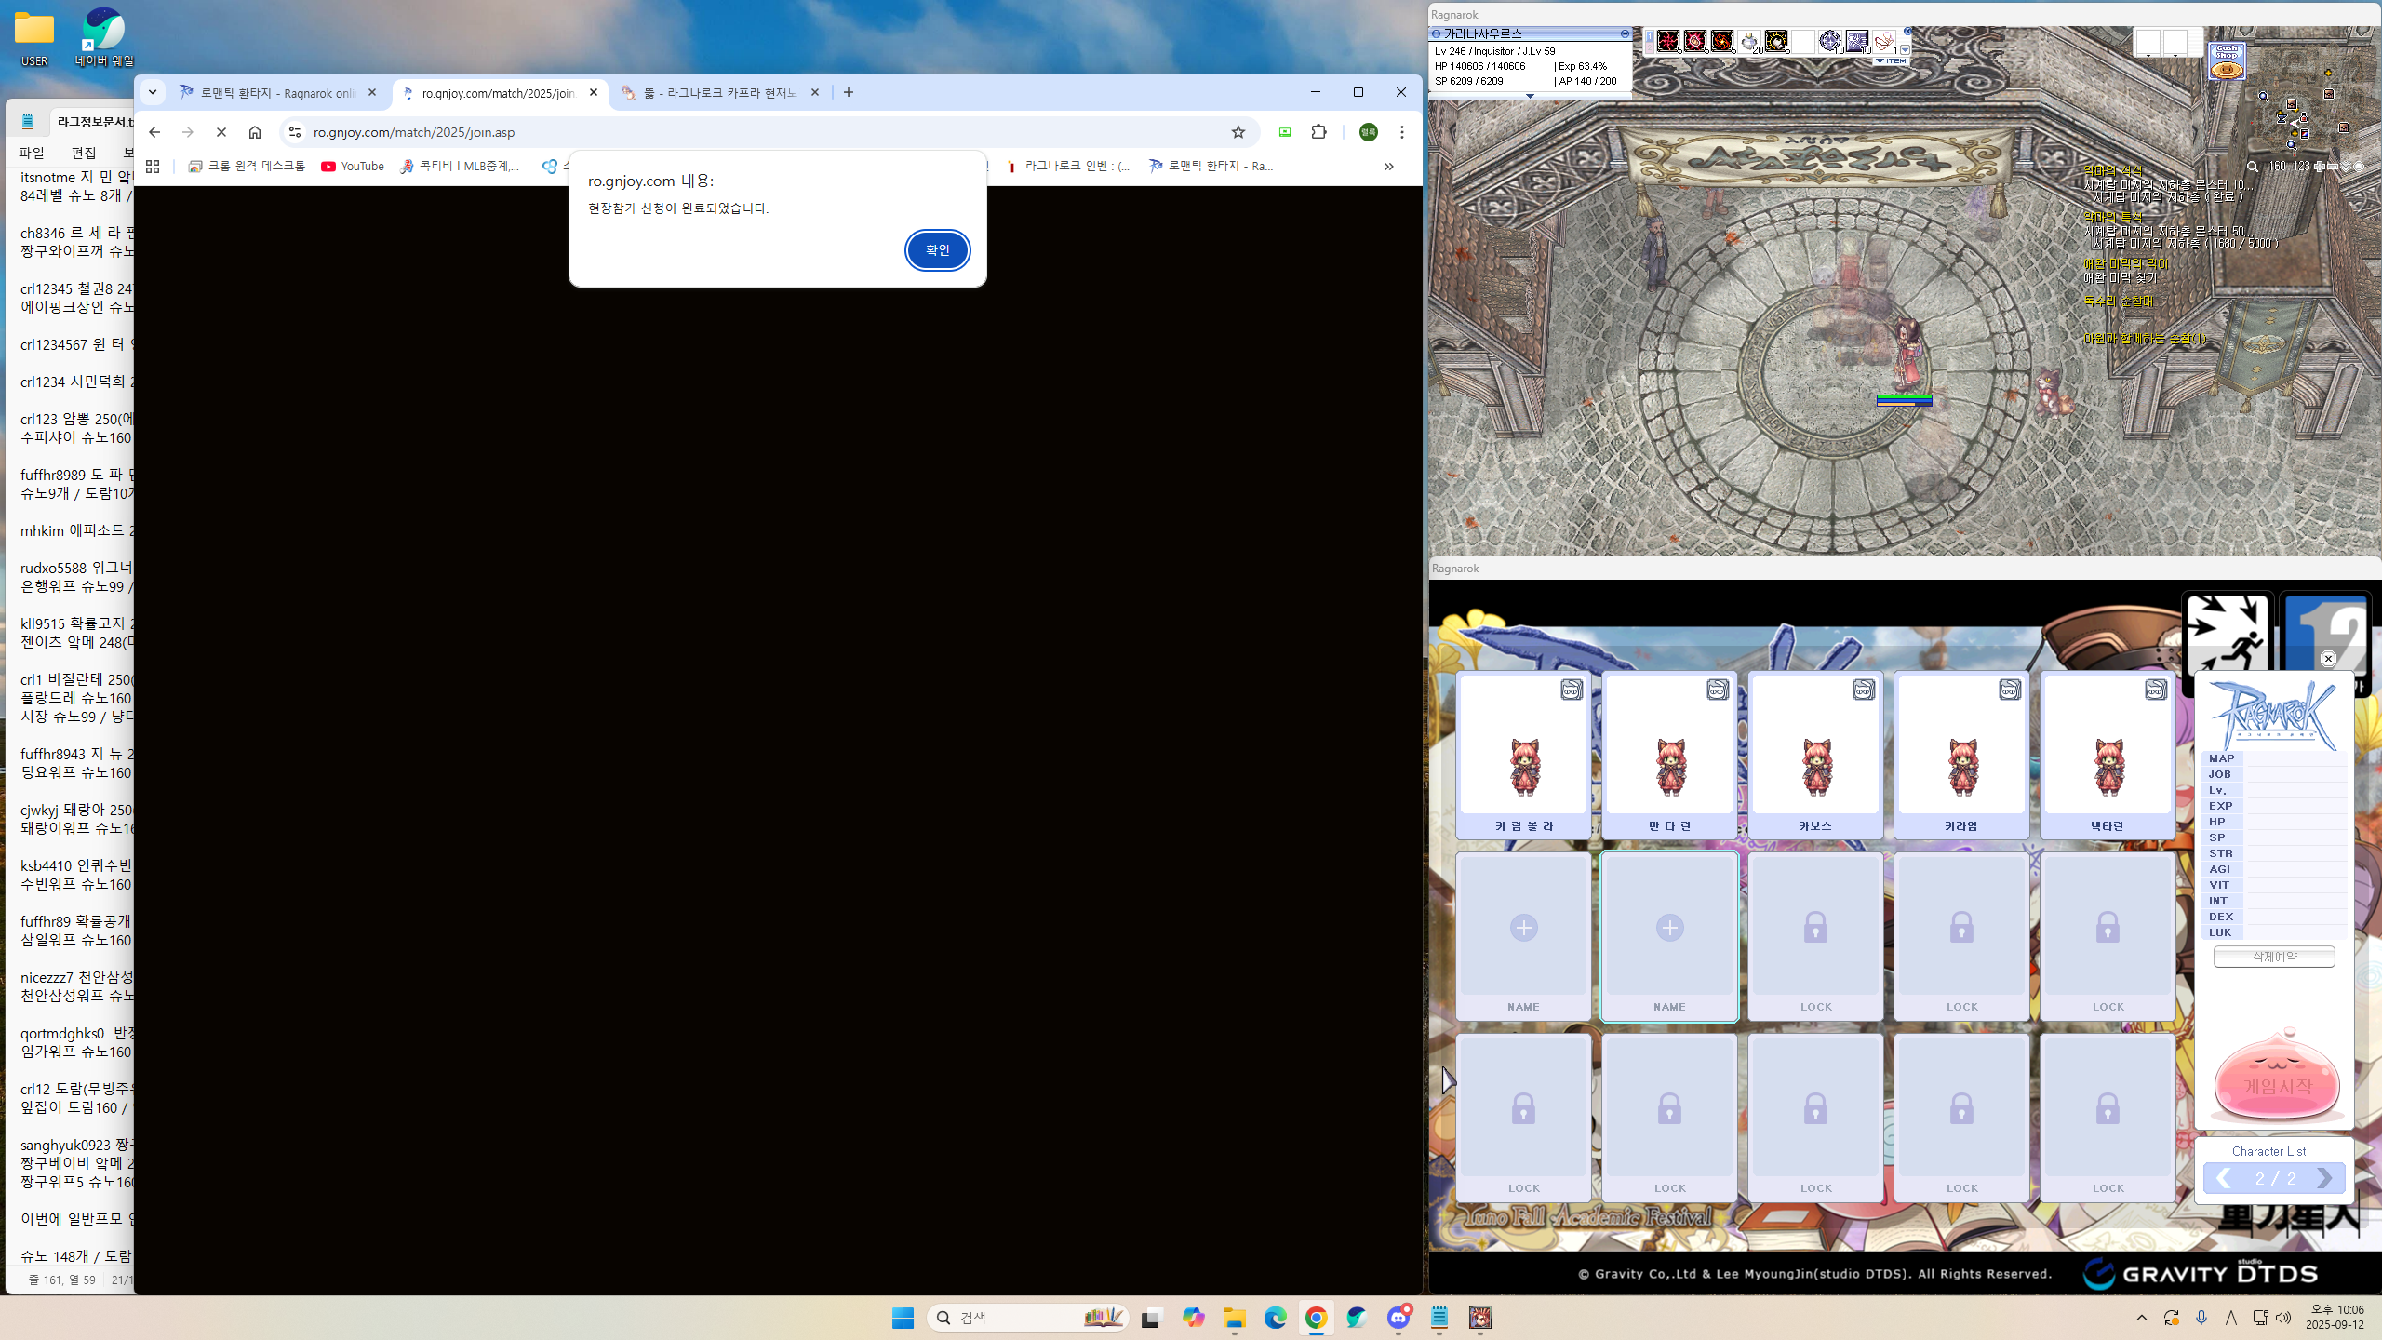Screen dimensions: 2382x1340
Task: Open Chrome home page button
Action: (255, 132)
